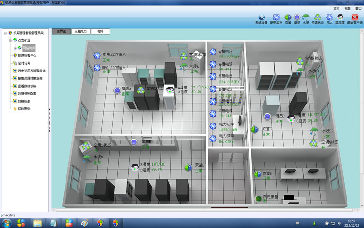Open the 温湿度 temperature humidity toolbar icon
This screenshot has height=228, width=364.
click(340, 18)
